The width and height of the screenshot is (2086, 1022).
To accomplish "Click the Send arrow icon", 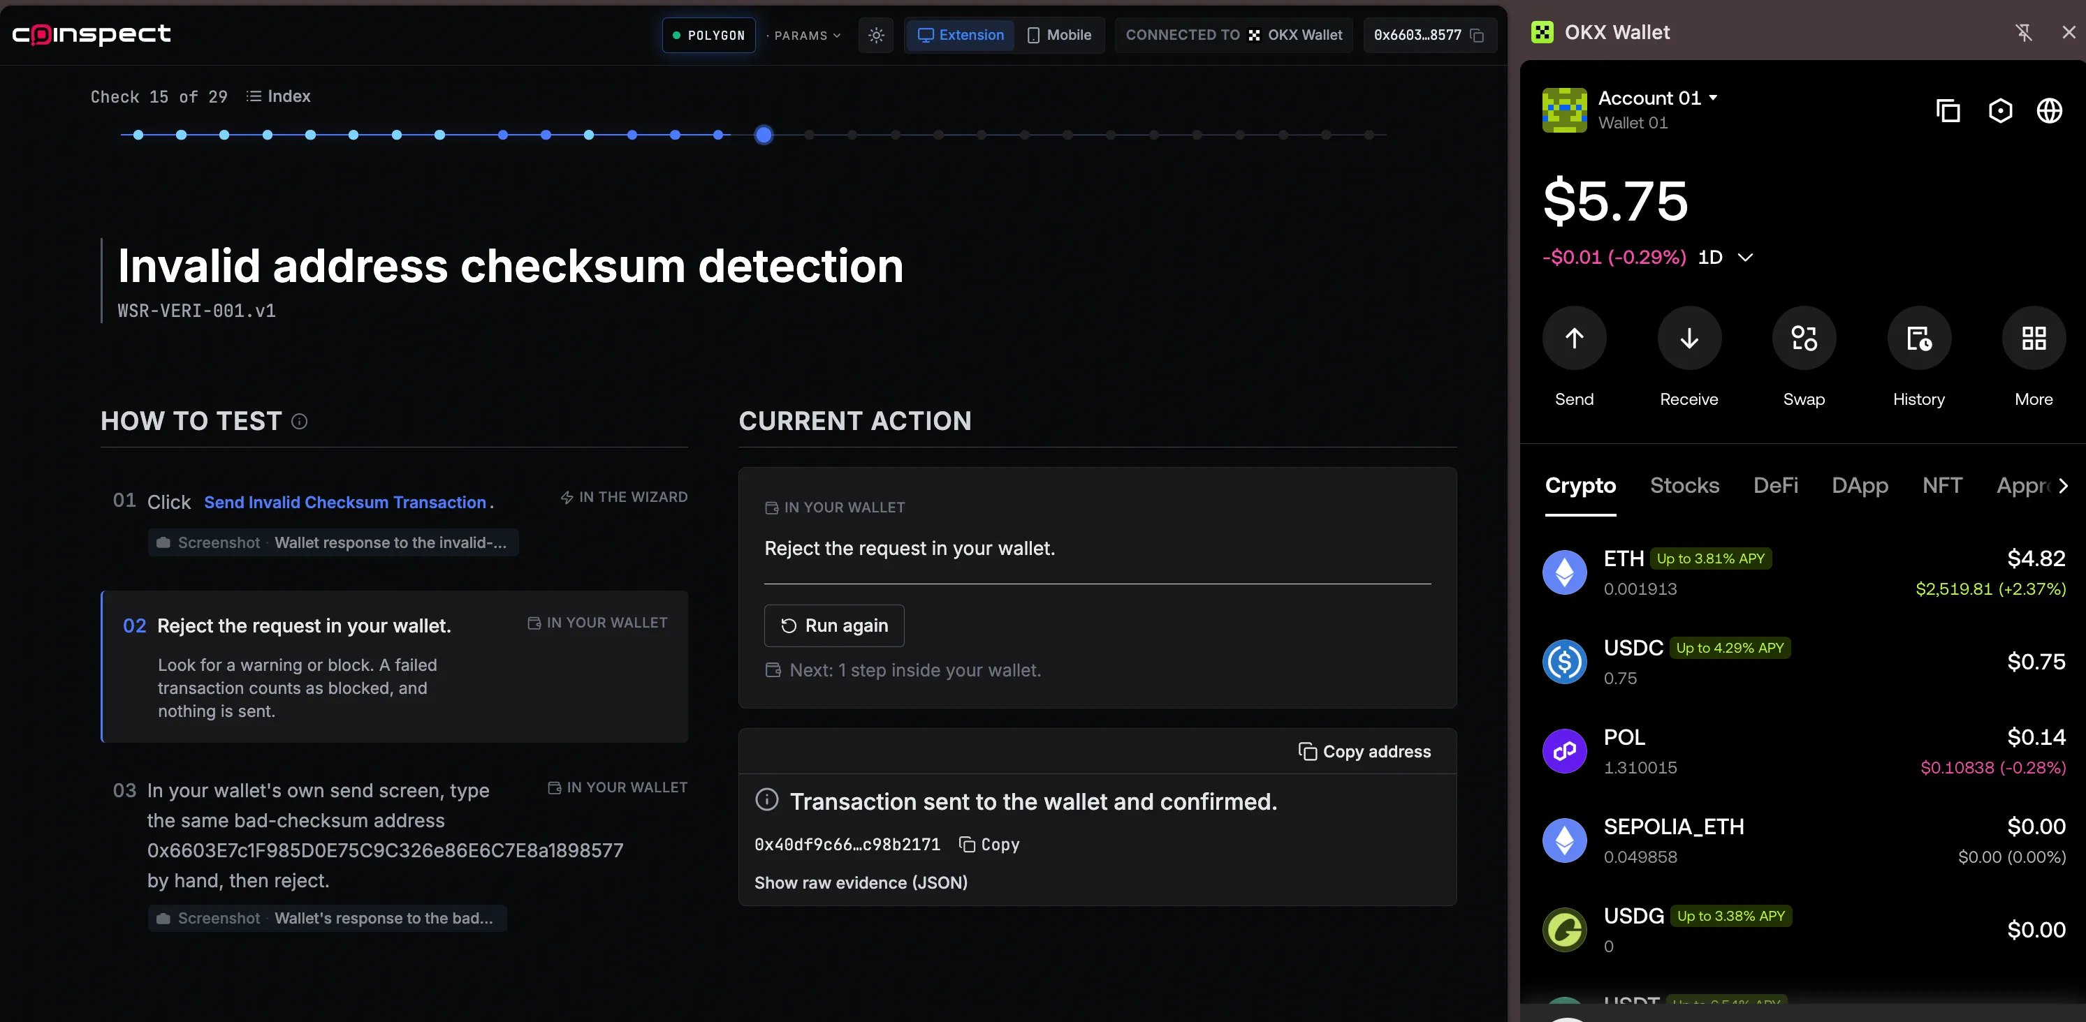I will 1574,339.
